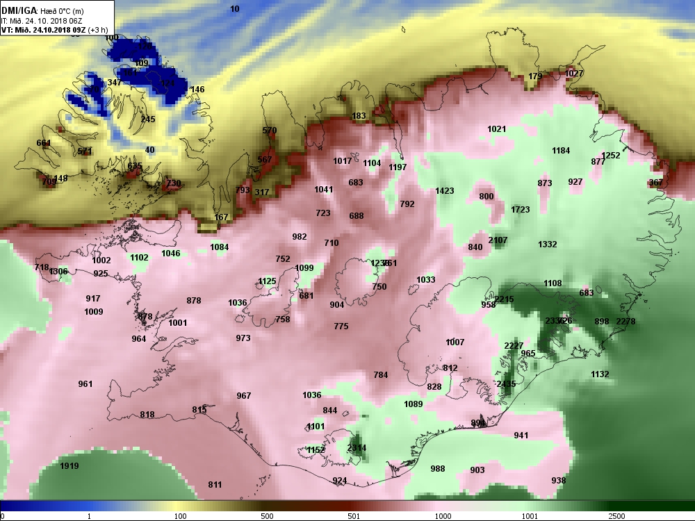Image resolution: width=695 pixels, height=521 pixels.
Task: Click the 501 label on the color scale
Action: [353, 516]
